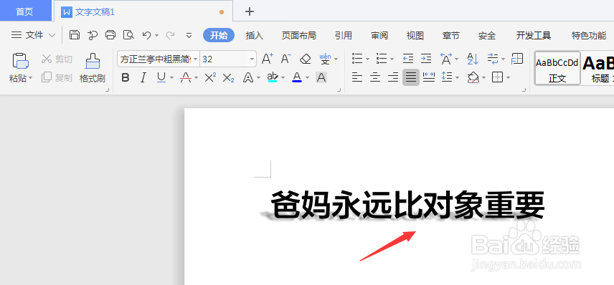Apply text highlight color (cyan)

[272, 77]
